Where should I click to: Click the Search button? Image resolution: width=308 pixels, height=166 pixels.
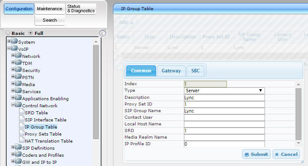(x=50, y=20)
